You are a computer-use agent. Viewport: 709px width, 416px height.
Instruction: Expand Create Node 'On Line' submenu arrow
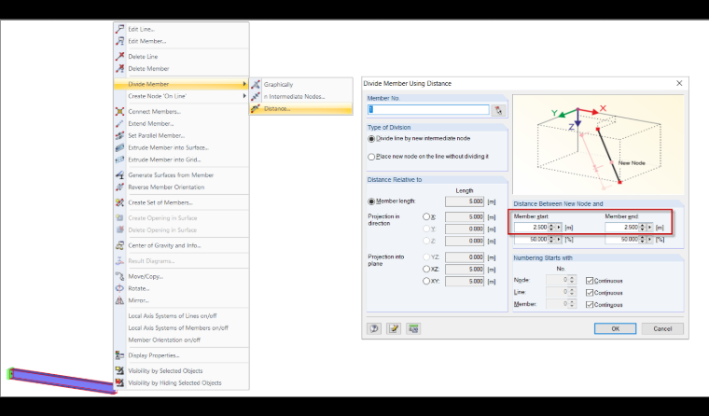[244, 96]
